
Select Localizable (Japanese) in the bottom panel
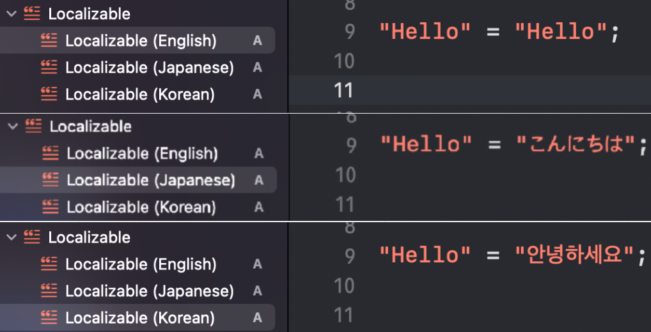coord(149,291)
